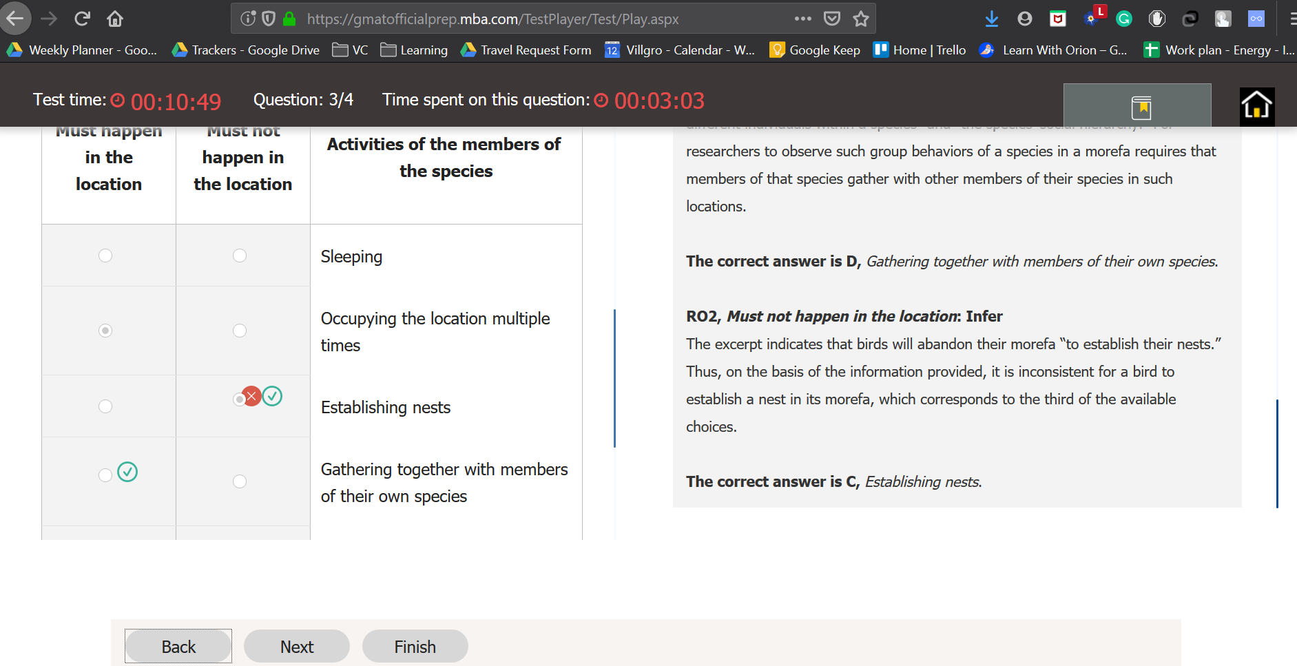Click the Establishing nests activity text
This screenshot has width=1297, height=666.
(x=386, y=407)
